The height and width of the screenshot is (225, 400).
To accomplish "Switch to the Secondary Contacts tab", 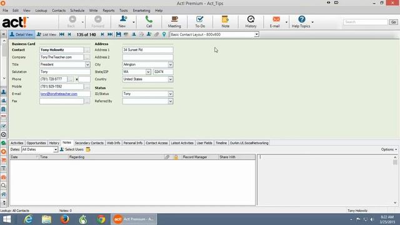I will [x=89, y=143].
